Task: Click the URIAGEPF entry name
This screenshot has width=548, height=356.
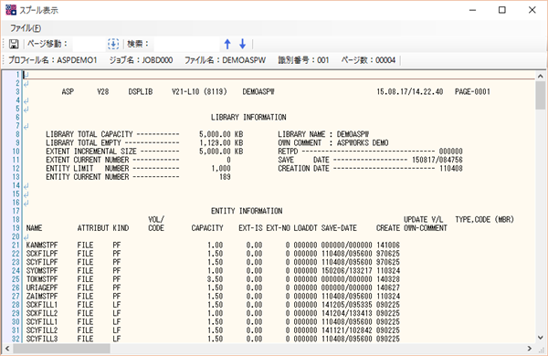Action: [42, 288]
